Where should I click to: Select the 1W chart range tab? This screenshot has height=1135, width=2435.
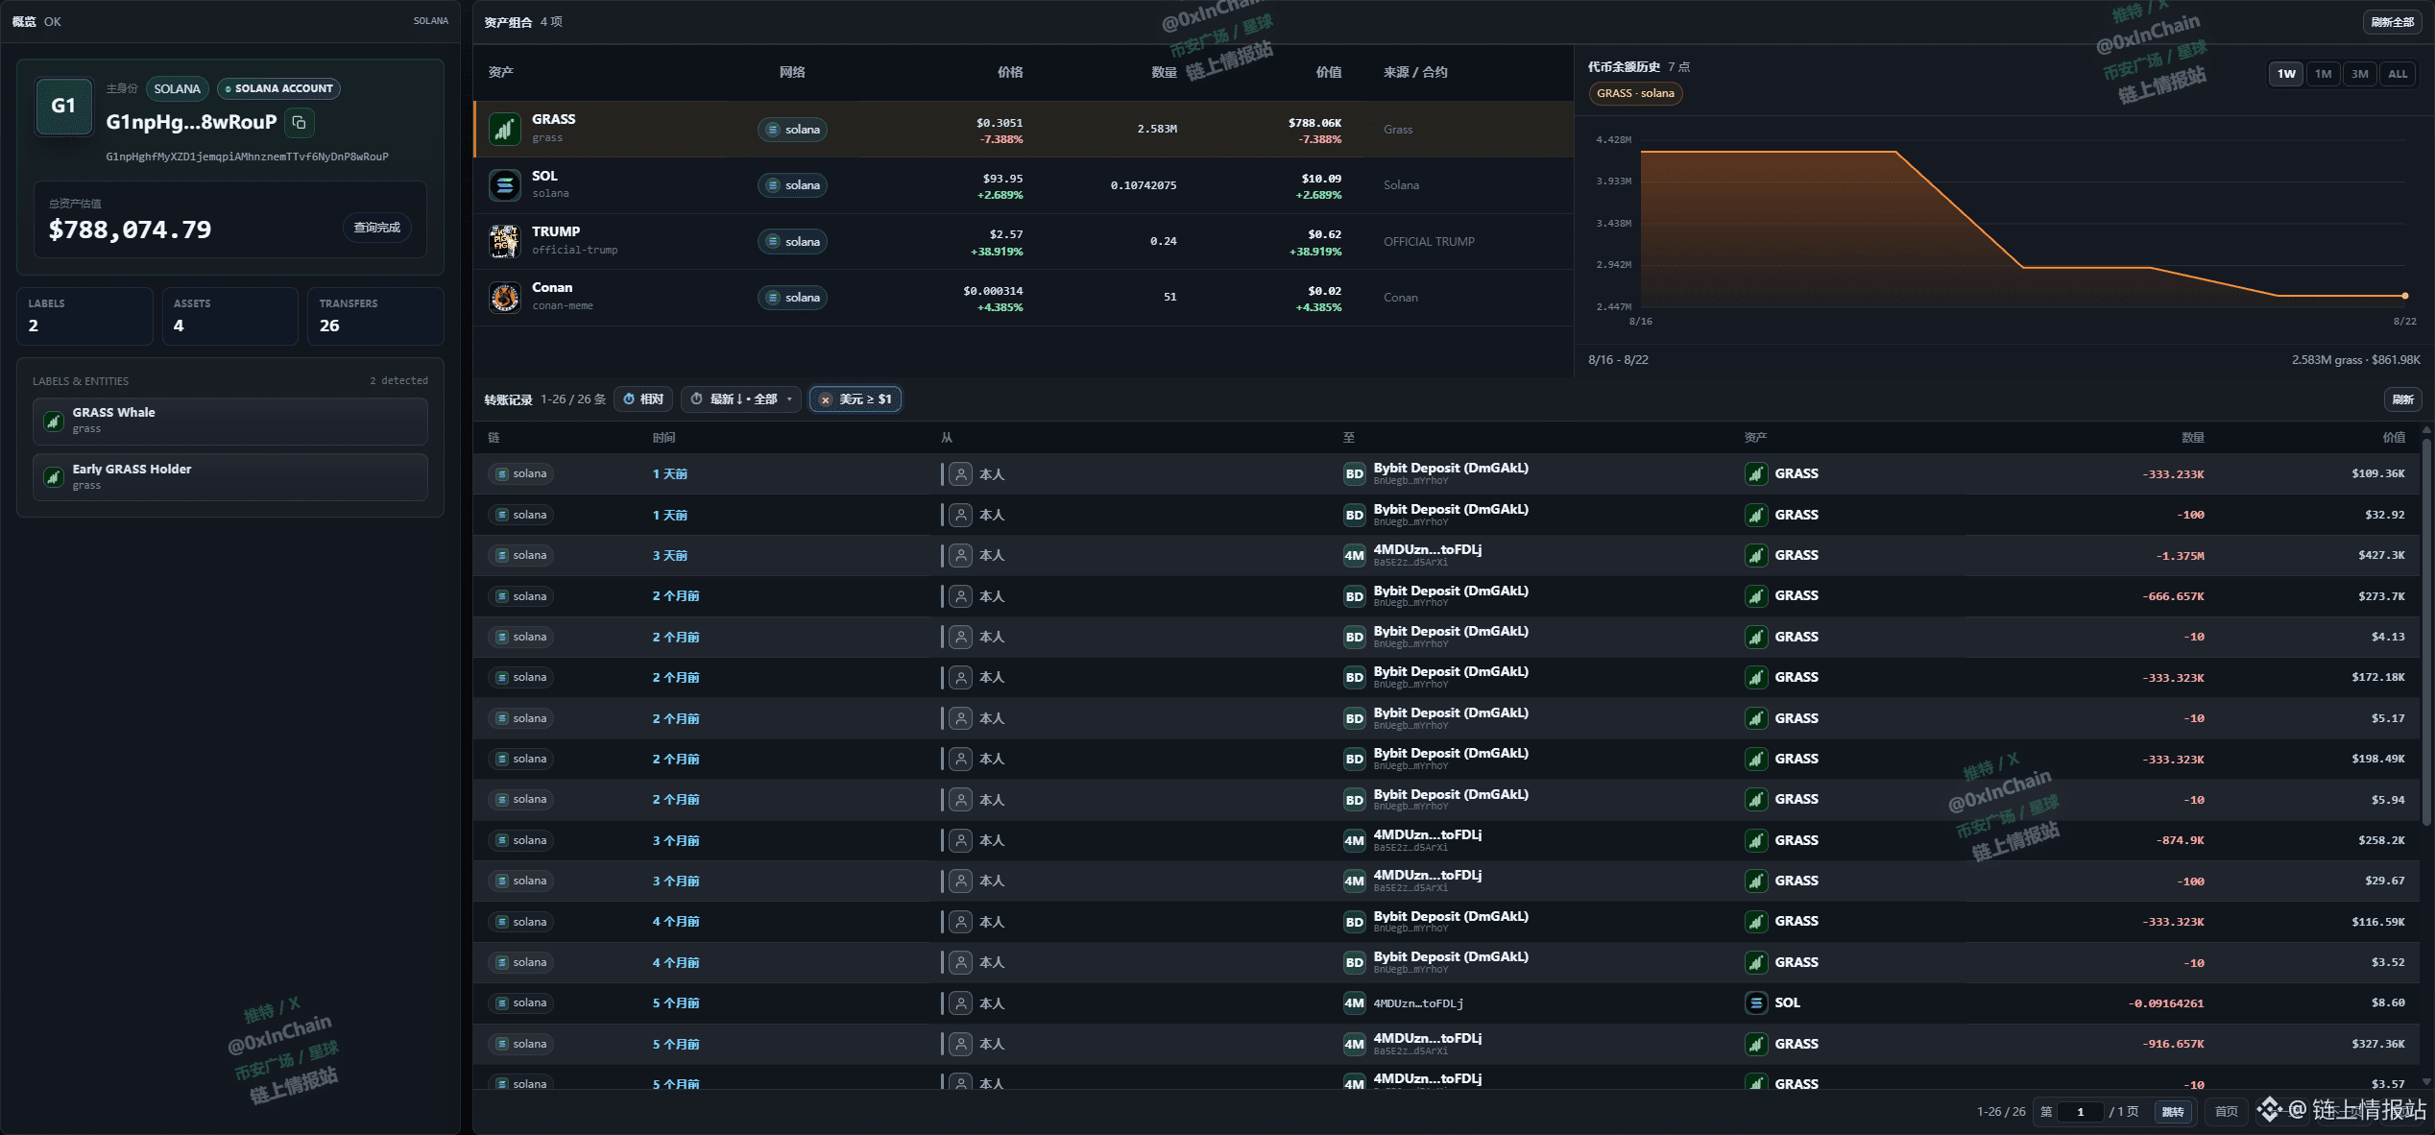[x=2286, y=74]
